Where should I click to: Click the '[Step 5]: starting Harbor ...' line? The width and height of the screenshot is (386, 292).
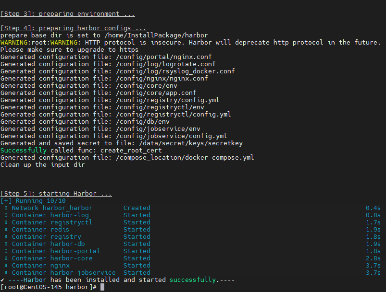pyautogui.click(x=56, y=194)
